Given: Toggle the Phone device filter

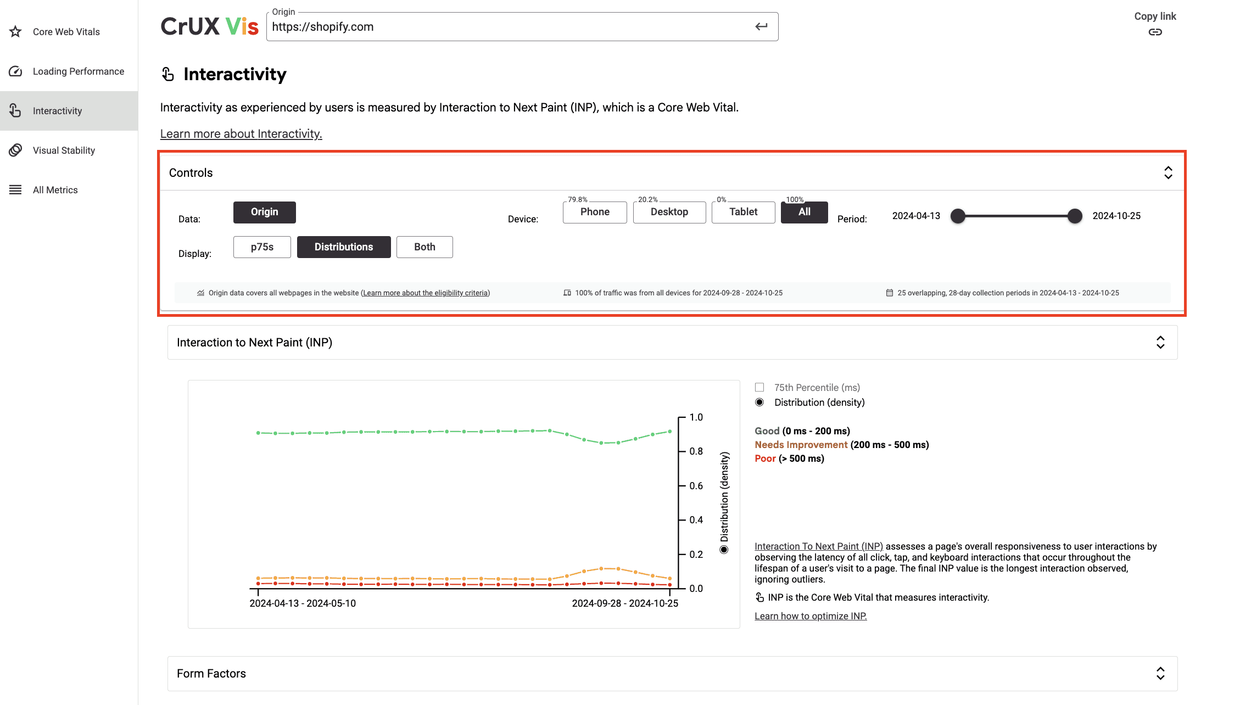Looking at the screenshot, I should pos(594,212).
